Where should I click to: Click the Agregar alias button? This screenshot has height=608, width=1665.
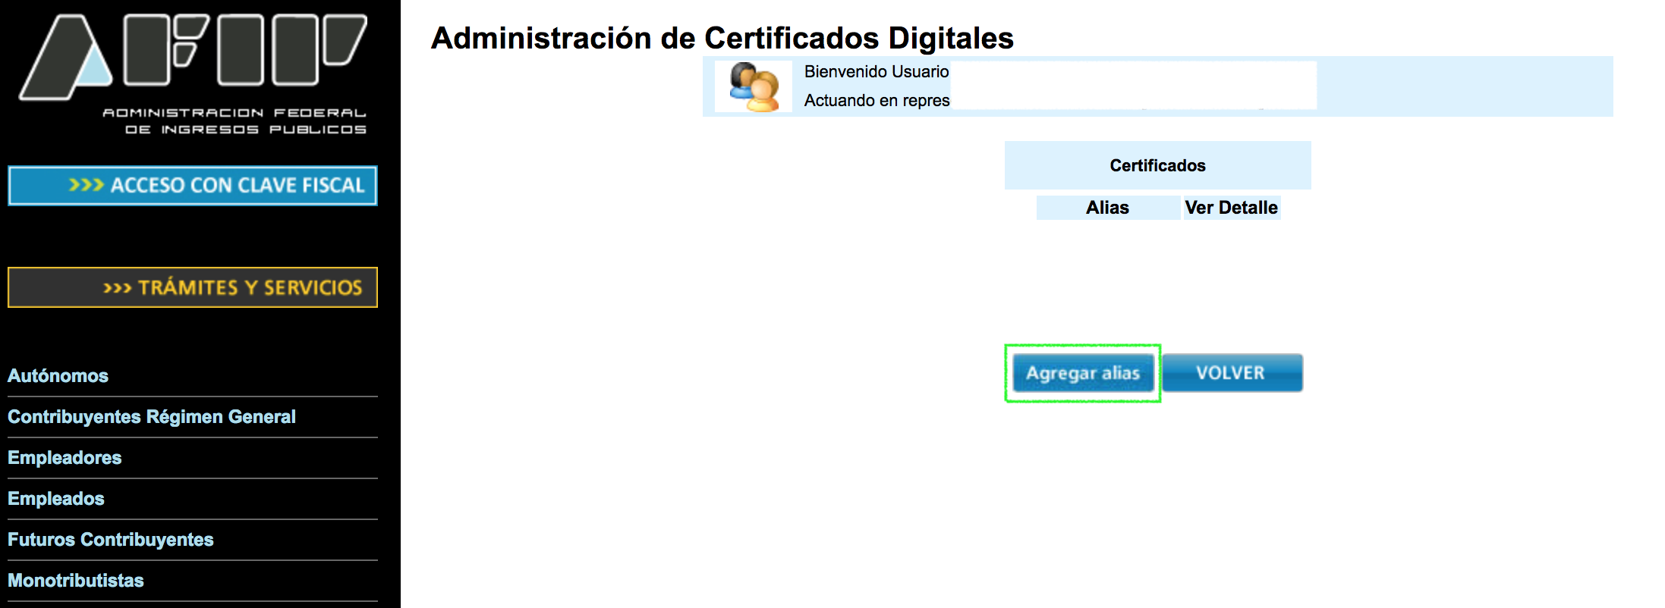[x=1083, y=373]
